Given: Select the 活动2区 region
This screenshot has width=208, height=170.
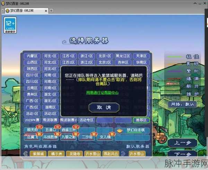Looking at the screenshot, I should coord(50,114).
